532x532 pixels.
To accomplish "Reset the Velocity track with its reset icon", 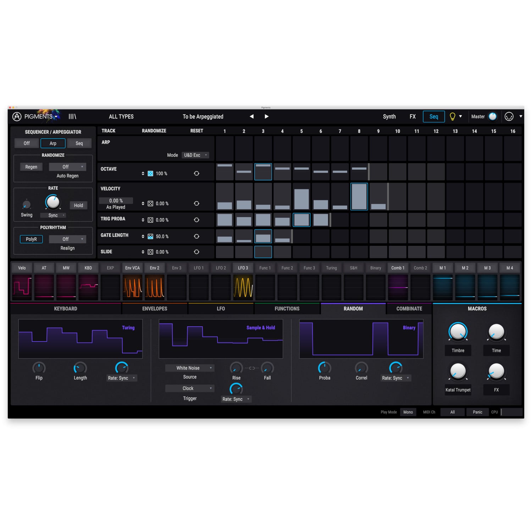I will [196, 204].
